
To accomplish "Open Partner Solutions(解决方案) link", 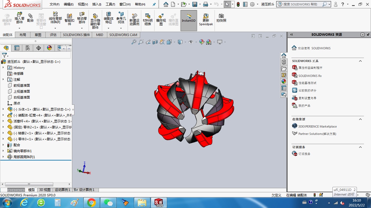I will [317, 134].
